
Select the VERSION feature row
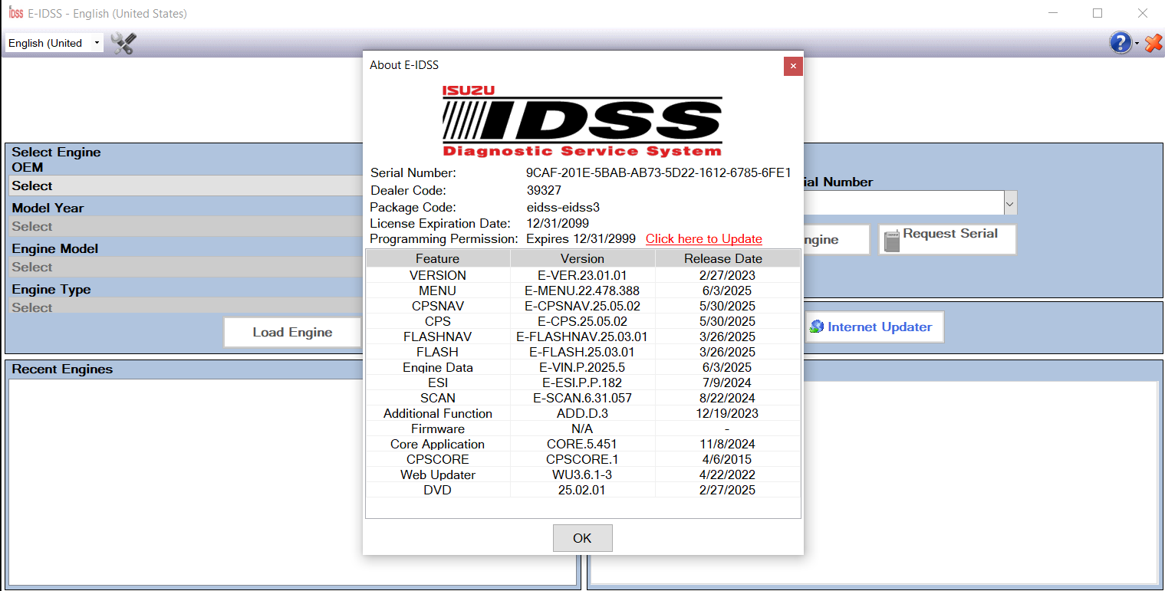[438, 275]
